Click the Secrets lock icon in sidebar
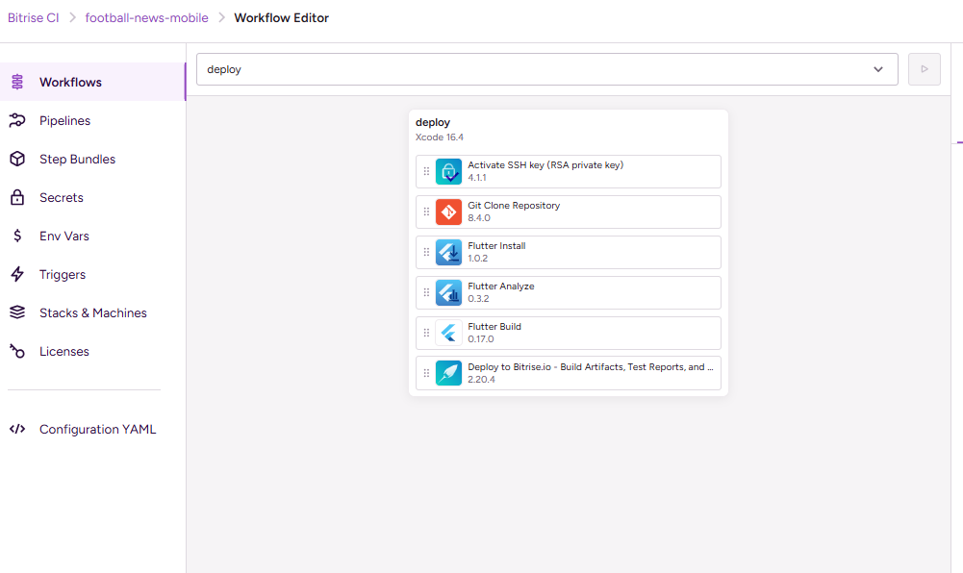The height and width of the screenshot is (573, 963). tap(17, 198)
